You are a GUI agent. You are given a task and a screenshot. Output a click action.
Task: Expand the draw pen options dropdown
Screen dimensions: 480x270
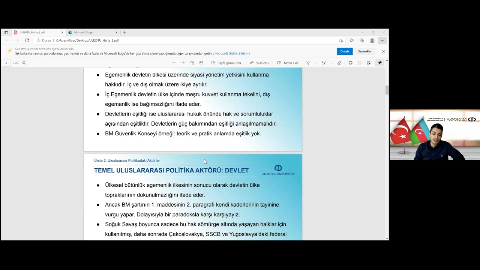pos(316,63)
